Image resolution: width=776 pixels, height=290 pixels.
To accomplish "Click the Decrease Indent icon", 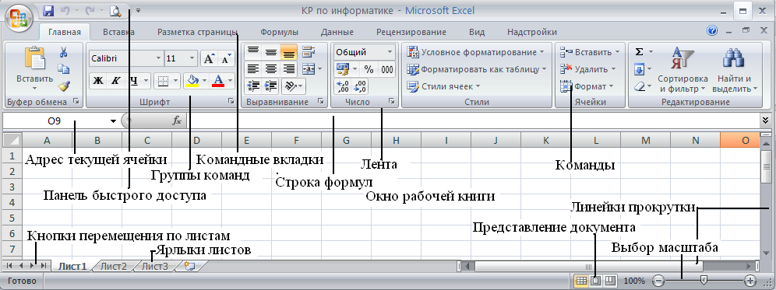I will click(x=253, y=86).
